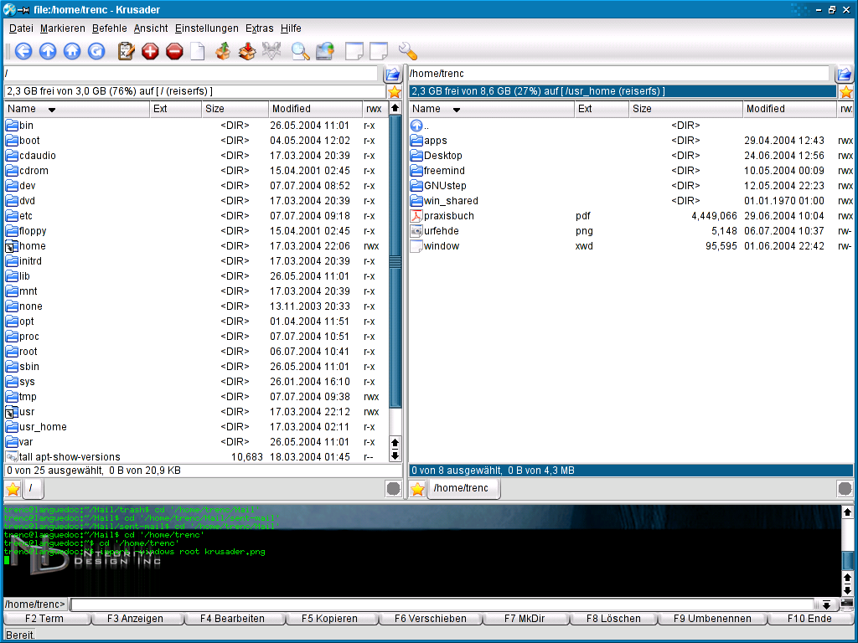This screenshot has height=643, width=858.
Task: Unpack files with the box-and-red-arrow-down icon
Action: (247, 51)
